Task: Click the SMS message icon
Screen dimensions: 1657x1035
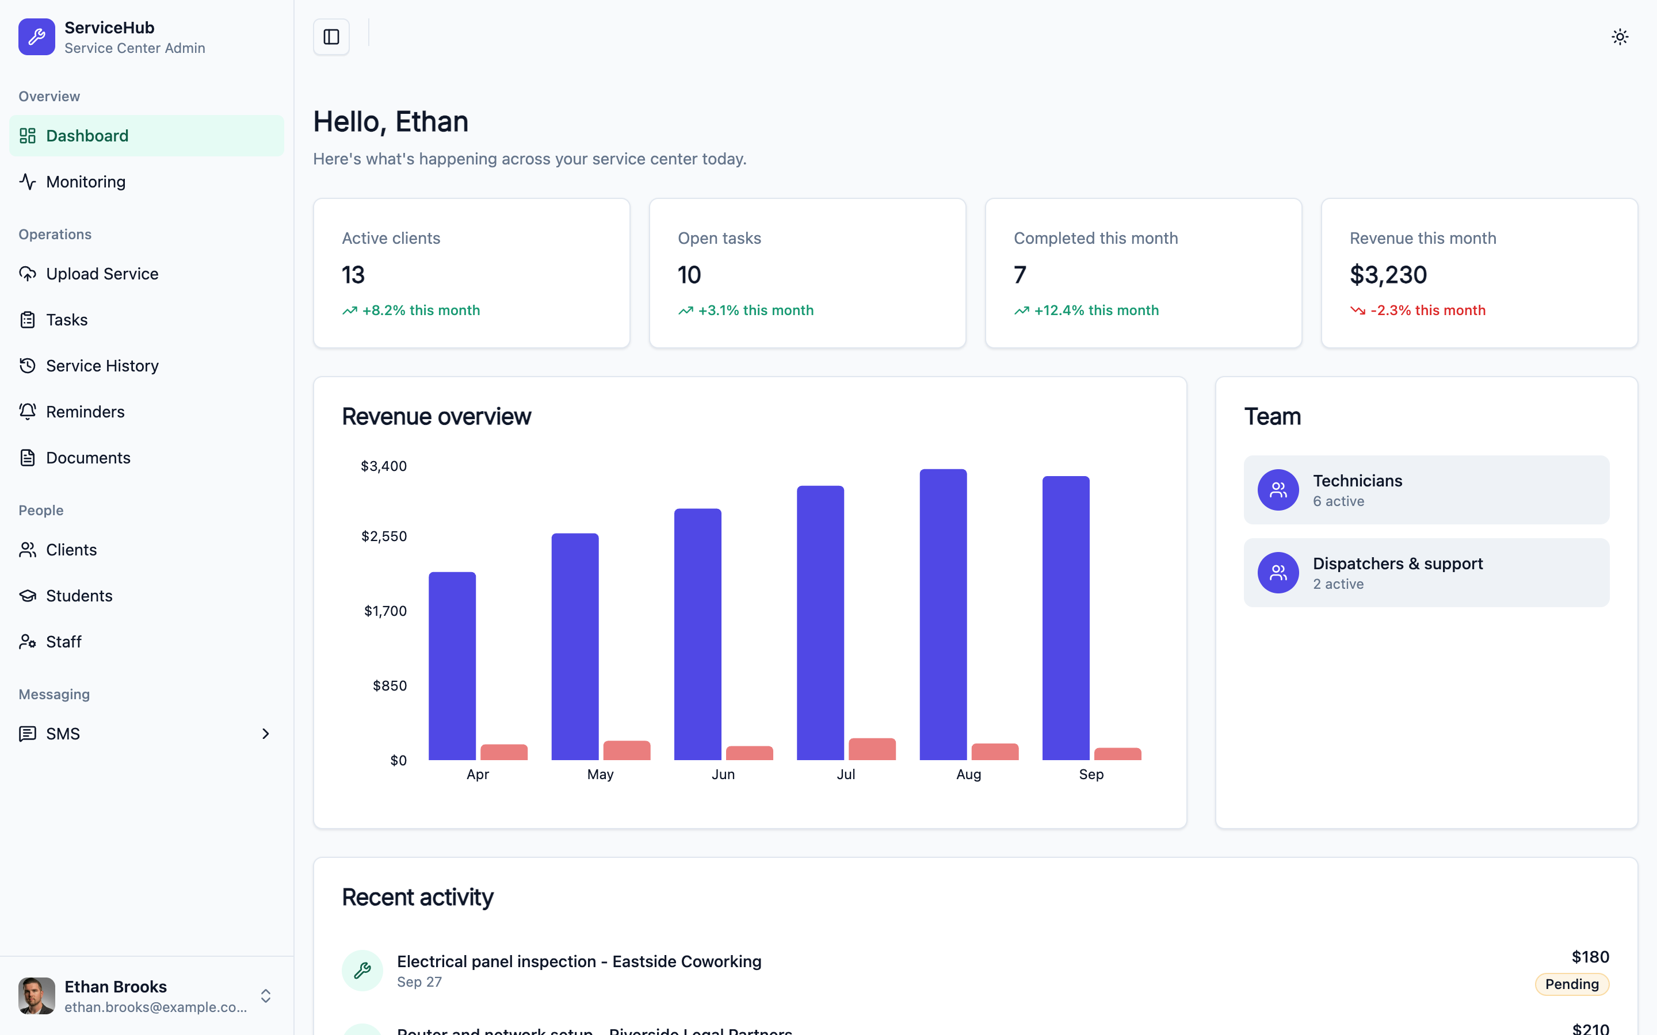Action: pos(28,734)
